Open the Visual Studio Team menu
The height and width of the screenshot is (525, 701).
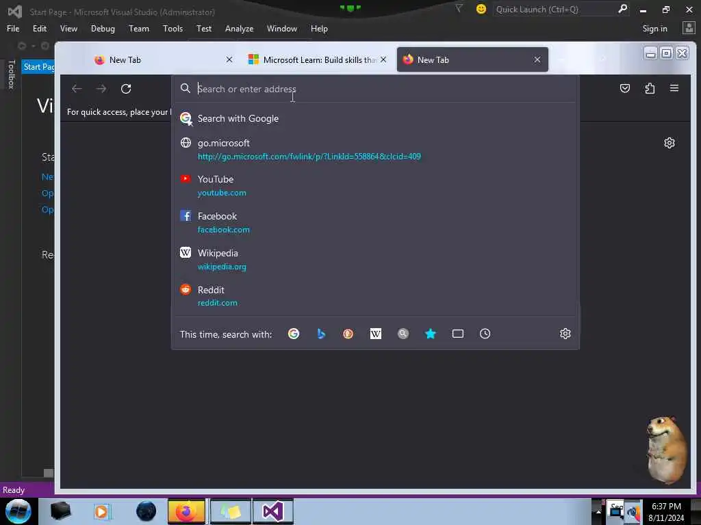139,29
